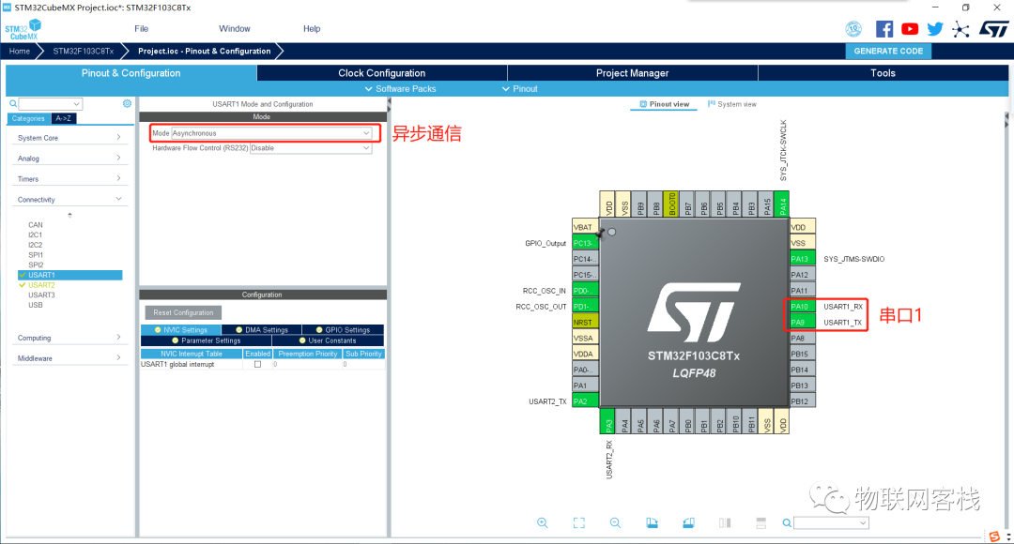This screenshot has height=544, width=1014.
Task: Click the STM32F103C8Tx breadcrumb
Action: coord(83,51)
